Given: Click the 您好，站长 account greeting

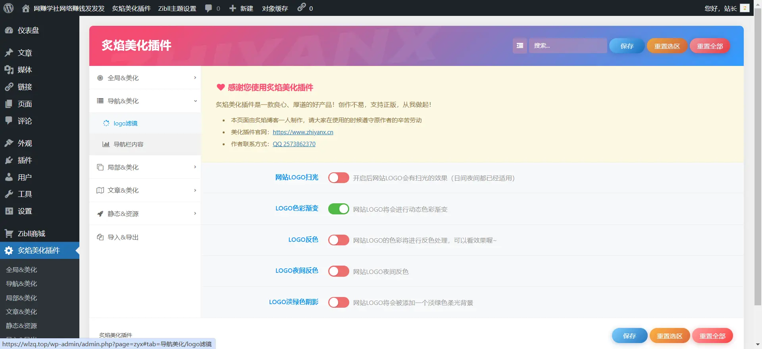Looking at the screenshot, I should tap(720, 8).
